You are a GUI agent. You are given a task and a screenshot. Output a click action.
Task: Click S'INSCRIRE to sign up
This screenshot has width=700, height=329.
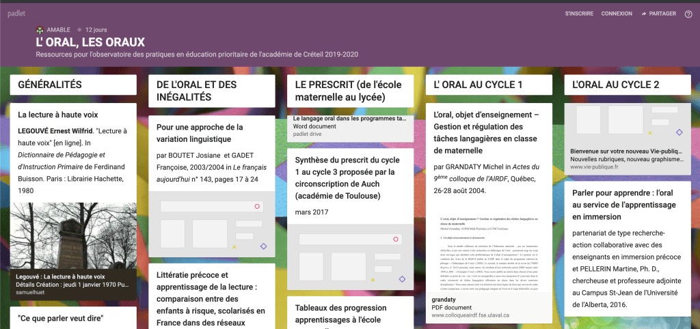click(x=579, y=14)
